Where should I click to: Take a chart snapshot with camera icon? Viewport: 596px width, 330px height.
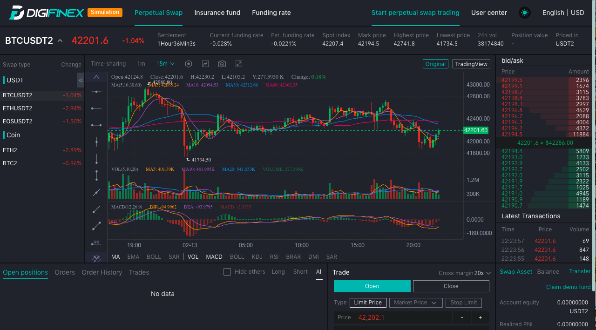coord(222,64)
